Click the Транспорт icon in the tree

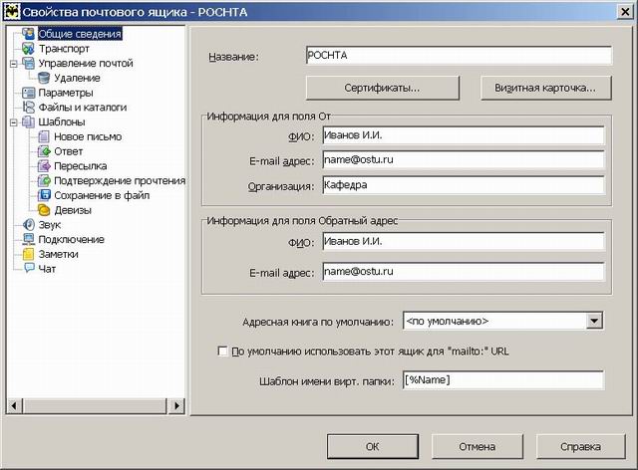[x=28, y=48]
